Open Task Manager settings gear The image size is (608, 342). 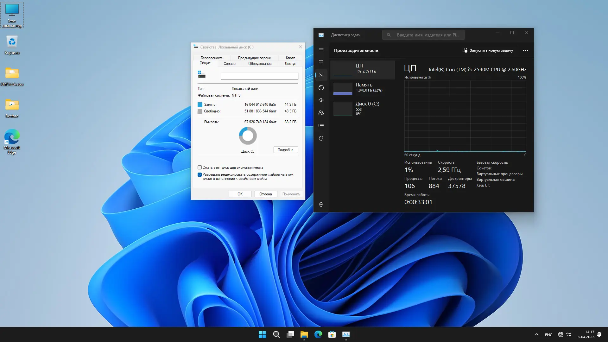[321, 205]
